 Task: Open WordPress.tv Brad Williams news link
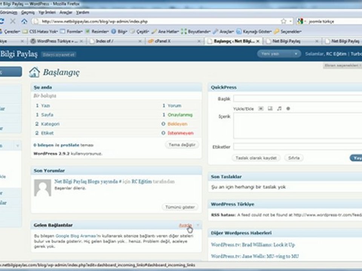(253, 245)
